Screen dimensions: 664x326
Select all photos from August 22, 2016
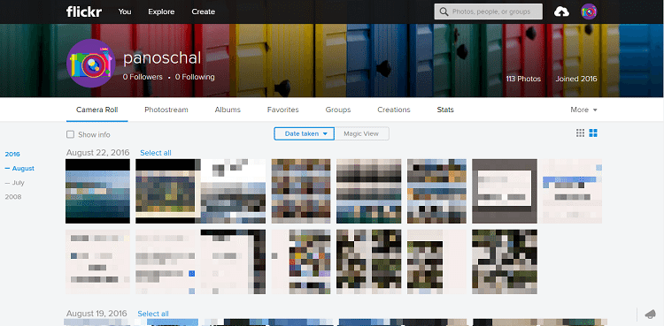(156, 153)
